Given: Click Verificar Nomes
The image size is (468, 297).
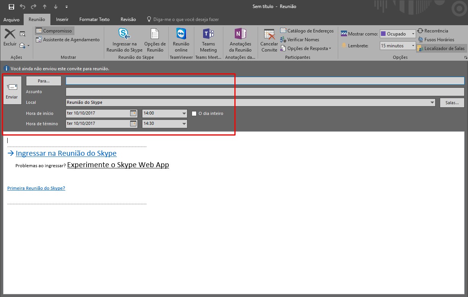Looking at the screenshot, I should click(300, 40).
